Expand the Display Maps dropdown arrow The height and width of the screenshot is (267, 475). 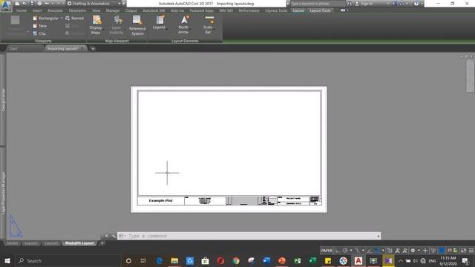tap(104, 30)
